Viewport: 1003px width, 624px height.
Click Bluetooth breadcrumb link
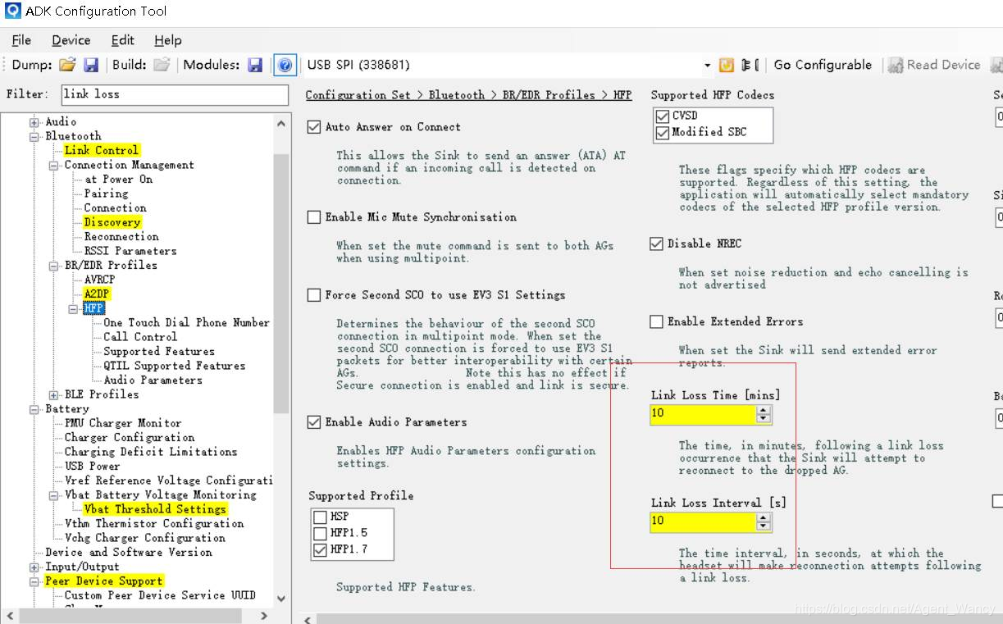pyautogui.click(x=457, y=95)
